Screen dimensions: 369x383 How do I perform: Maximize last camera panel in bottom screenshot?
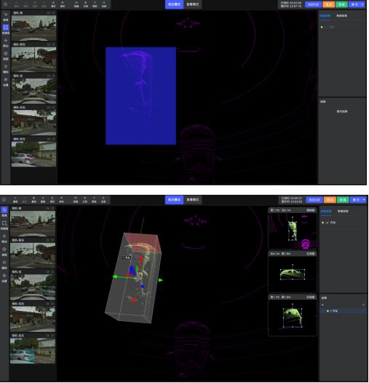52,336
